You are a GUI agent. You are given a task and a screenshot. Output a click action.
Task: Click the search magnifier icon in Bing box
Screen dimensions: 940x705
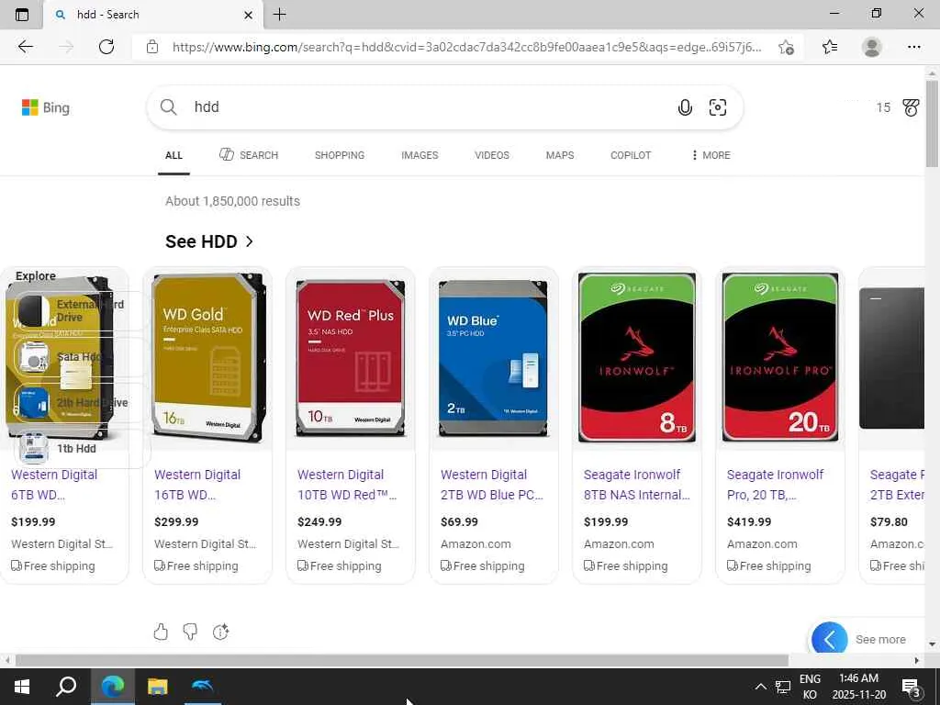coord(169,107)
